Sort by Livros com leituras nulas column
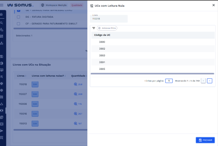Screen dimensions: 218x146 coord(49,76)
